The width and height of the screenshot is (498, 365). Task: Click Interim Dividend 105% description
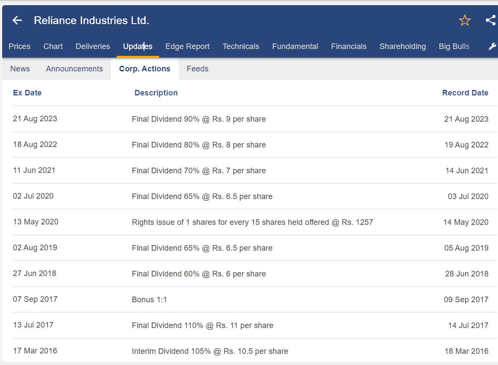click(x=210, y=351)
